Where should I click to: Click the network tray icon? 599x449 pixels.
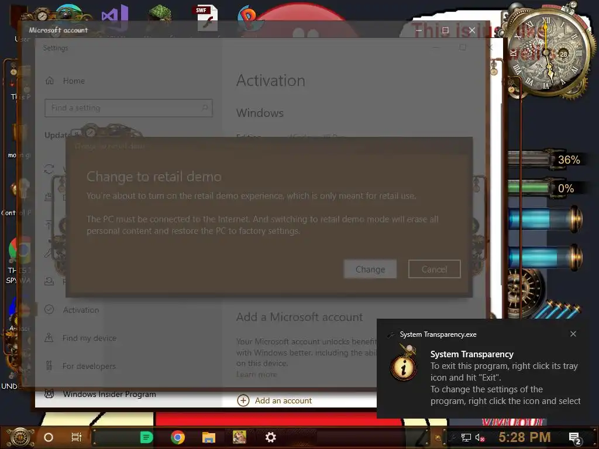pyautogui.click(x=466, y=437)
